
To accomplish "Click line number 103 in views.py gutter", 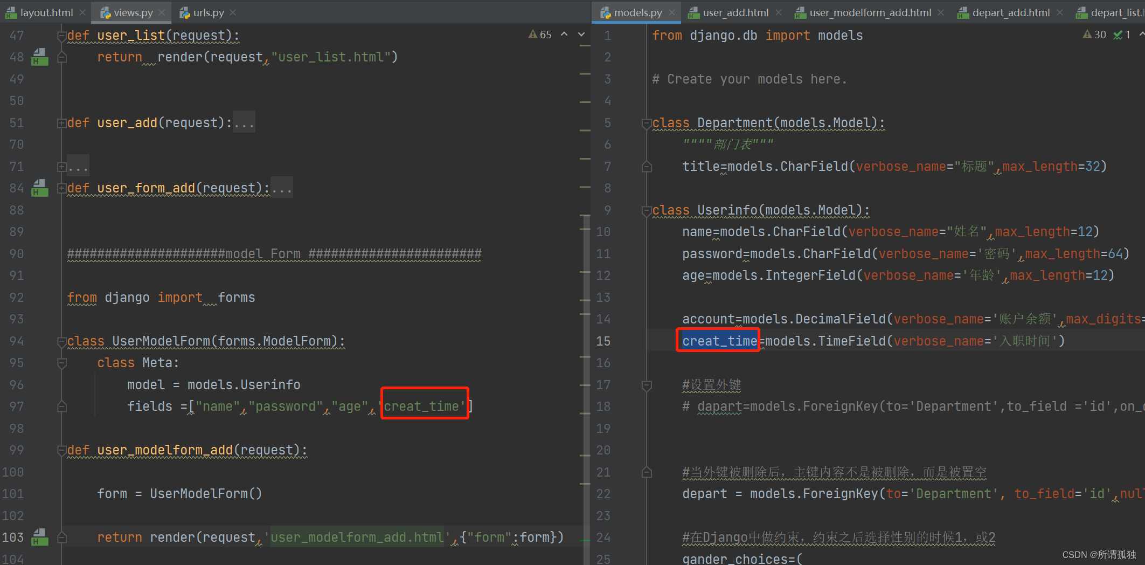I will click(x=13, y=537).
